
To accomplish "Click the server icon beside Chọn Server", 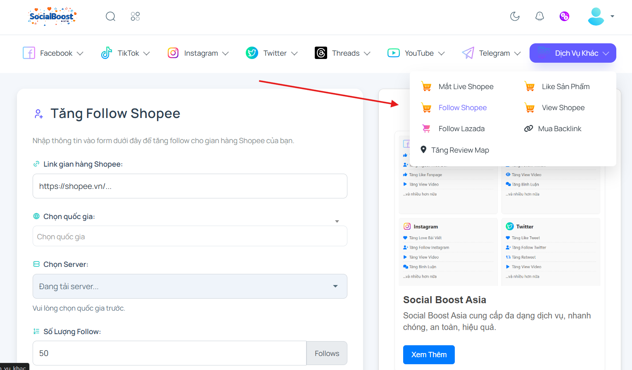I will tap(36, 264).
